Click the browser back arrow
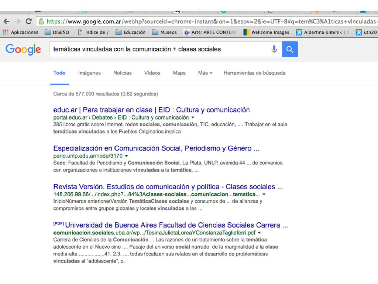The image size is (378, 284). click(7, 21)
